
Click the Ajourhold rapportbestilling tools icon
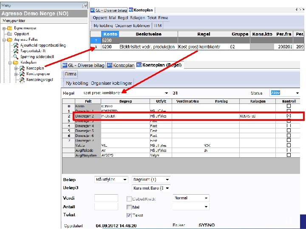[16, 45]
